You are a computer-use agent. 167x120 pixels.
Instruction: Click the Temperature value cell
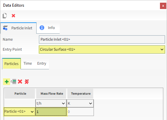coord(80,112)
